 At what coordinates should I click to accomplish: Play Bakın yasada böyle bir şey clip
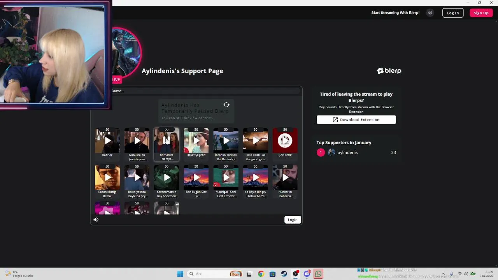tap(137, 177)
